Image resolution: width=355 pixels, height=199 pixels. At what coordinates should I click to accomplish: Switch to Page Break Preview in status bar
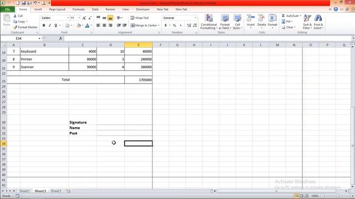click(306, 196)
